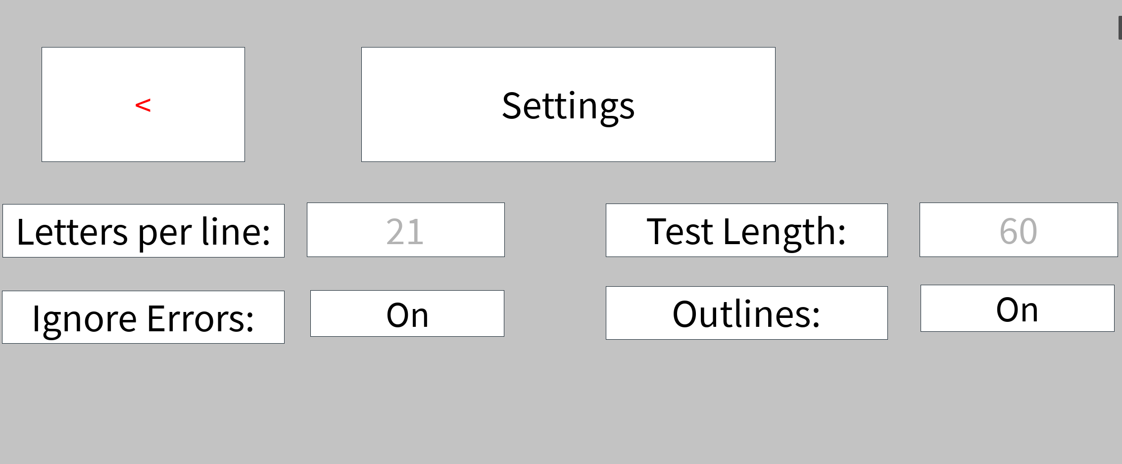Click the value 60 to change test length
This screenshot has width=1122, height=464.
tap(1018, 230)
